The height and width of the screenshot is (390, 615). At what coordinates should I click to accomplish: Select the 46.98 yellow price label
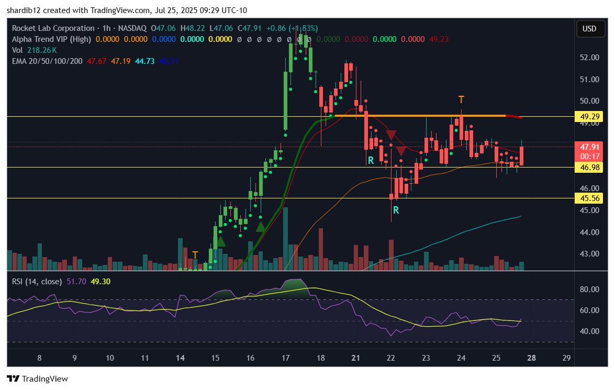[589, 167]
